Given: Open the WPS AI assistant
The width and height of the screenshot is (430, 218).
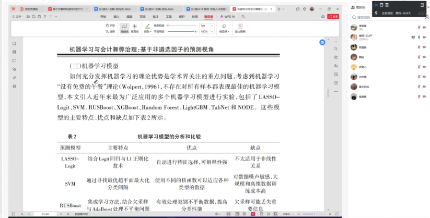Looking at the screenshot, I should pyautogui.click(x=228, y=17).
